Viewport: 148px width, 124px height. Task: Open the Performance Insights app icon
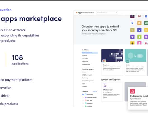tap(132, 91)
